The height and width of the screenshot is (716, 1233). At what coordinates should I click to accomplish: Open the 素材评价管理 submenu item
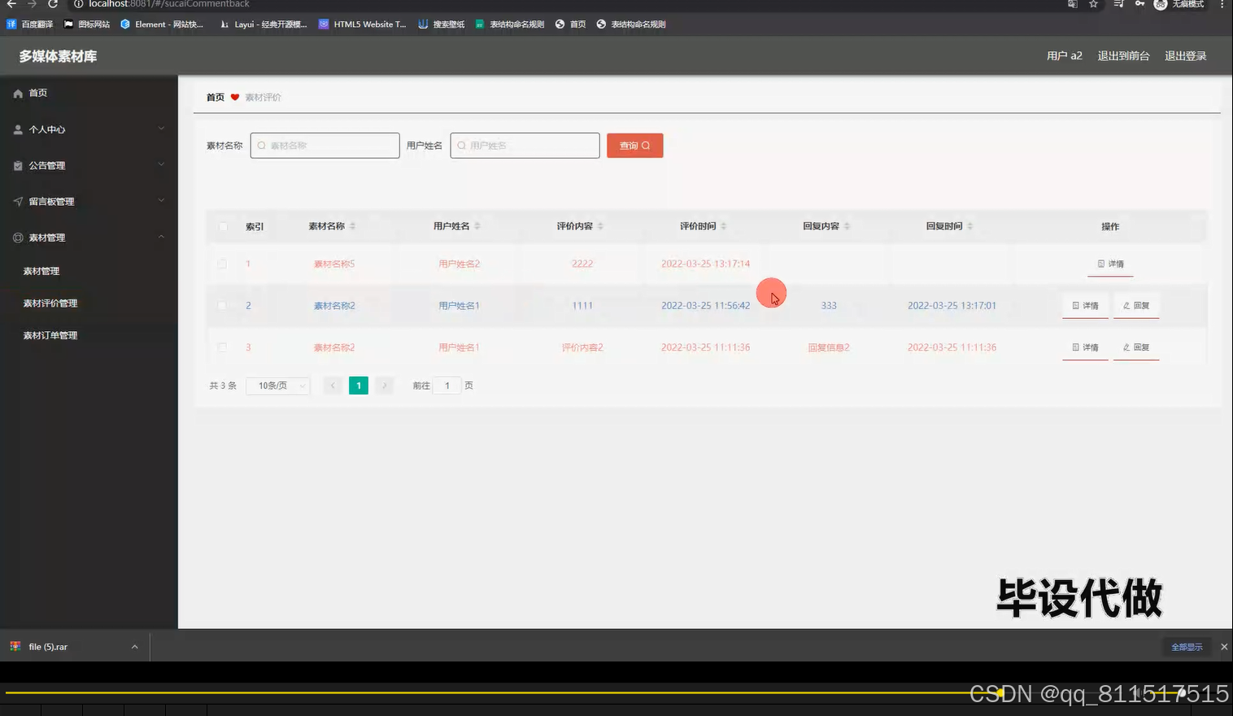tap(50, 303)
